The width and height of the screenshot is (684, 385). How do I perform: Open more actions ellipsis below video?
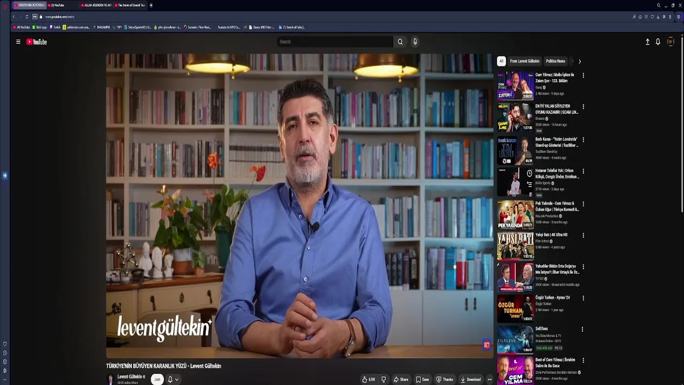pos(489,380)
